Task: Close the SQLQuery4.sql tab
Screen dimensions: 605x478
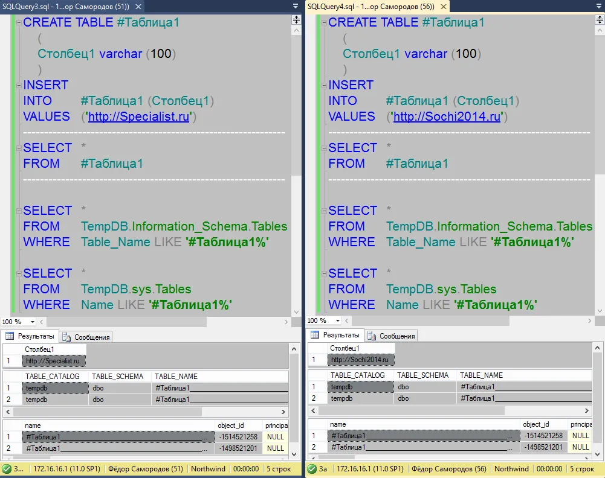Action: coord(444,7)
